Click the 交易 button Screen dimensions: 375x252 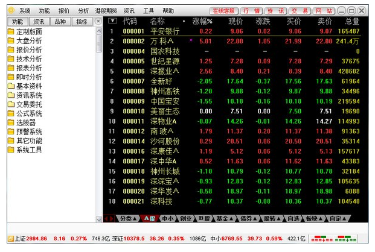point(300,11)
